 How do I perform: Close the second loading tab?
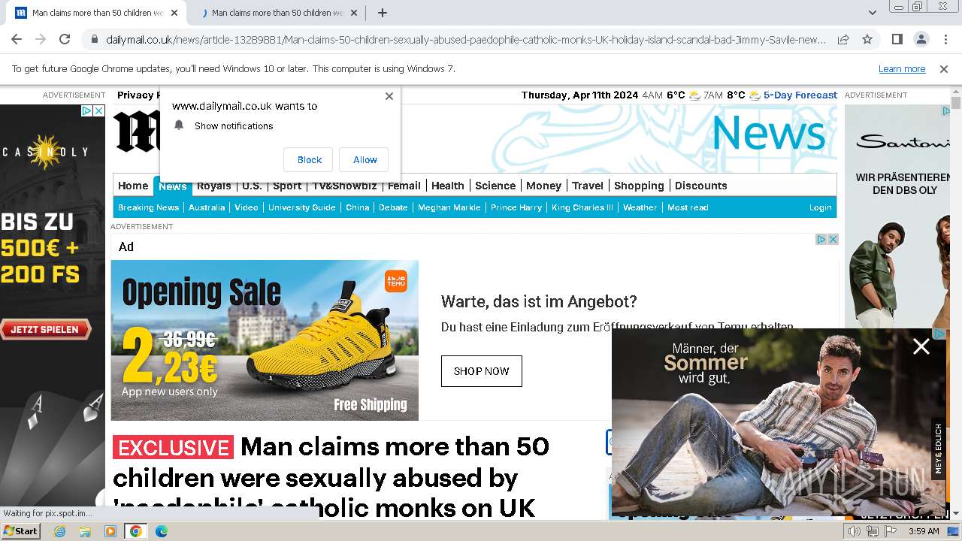pyautogui.click(x=355, y=13)
